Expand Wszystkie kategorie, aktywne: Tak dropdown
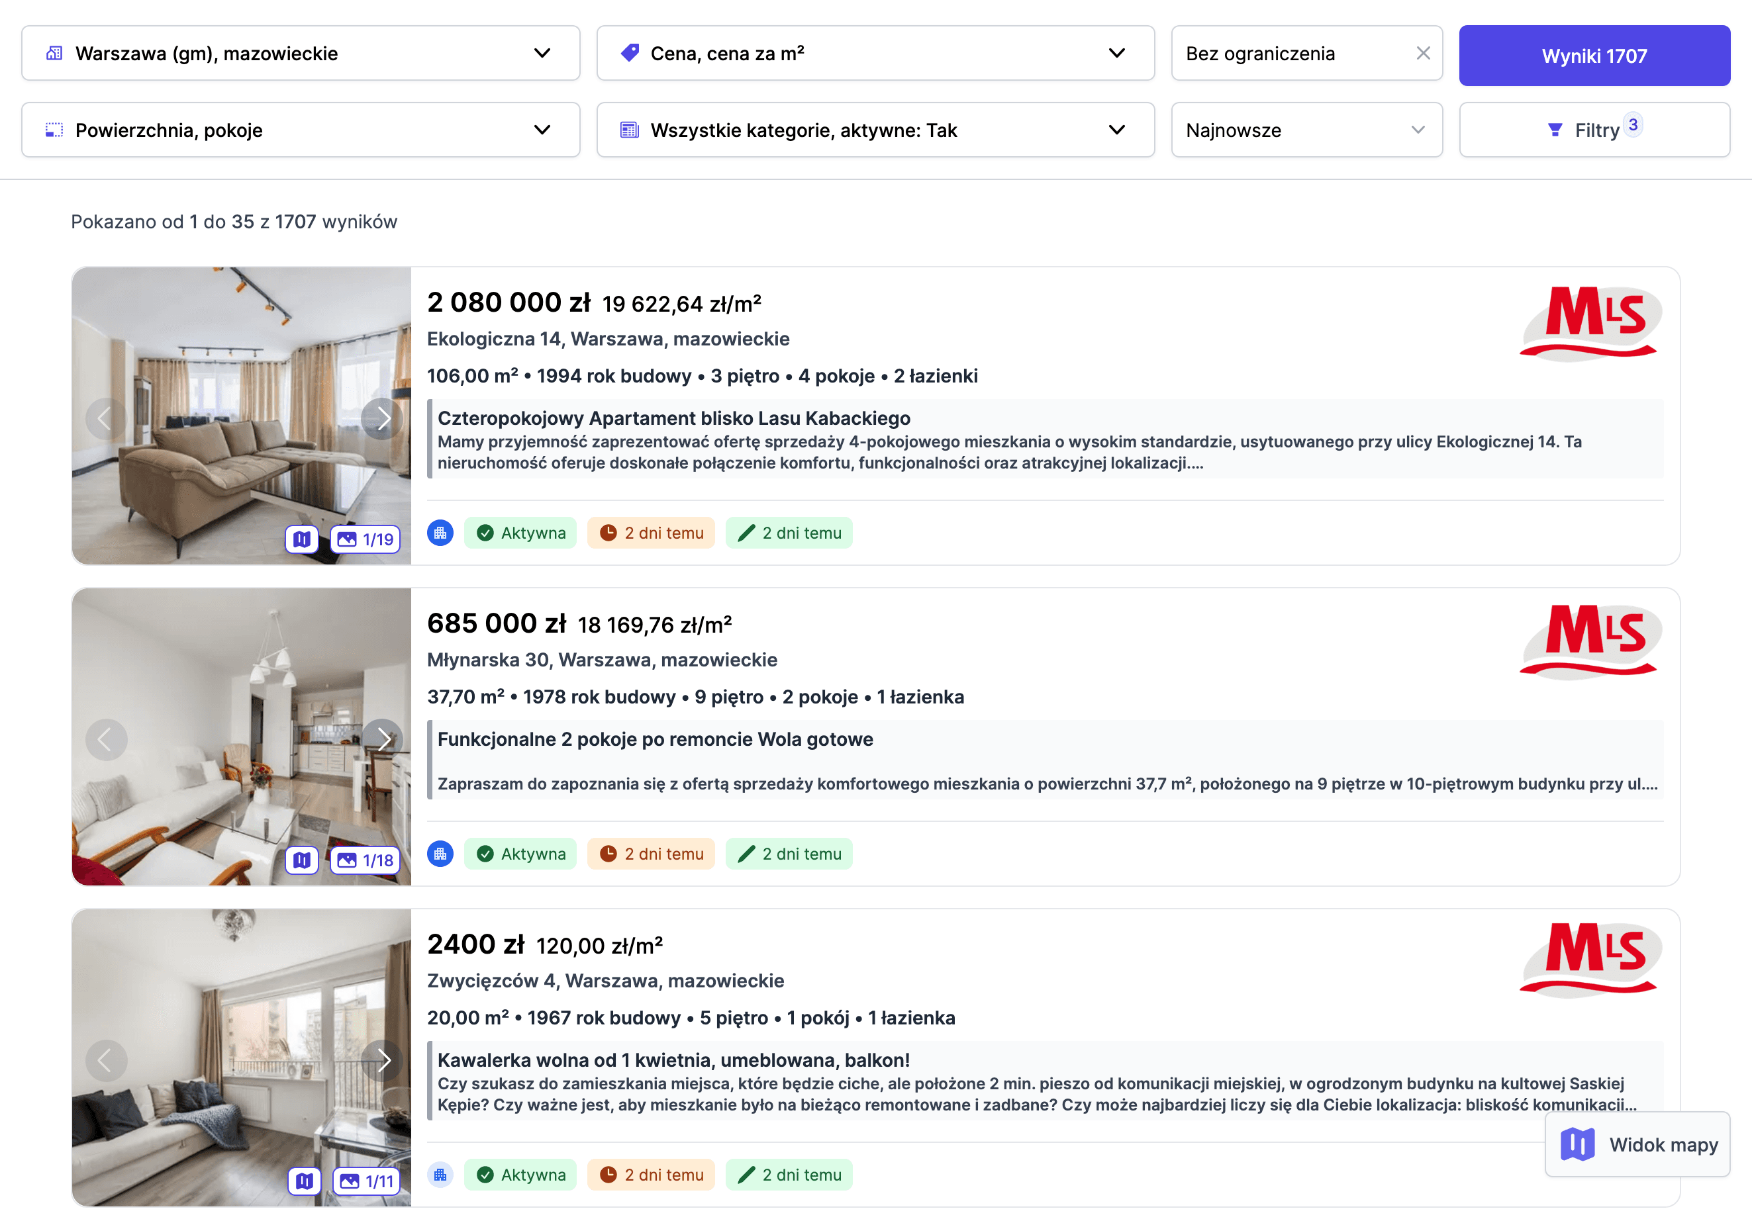The image size is (1752, 1219). pos(875,130)
